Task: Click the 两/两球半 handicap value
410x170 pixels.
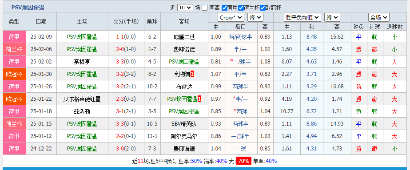Action: tap(240, 37)
